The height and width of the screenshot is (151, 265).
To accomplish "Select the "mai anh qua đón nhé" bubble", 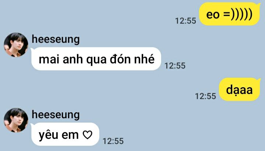I will [x=96, y=59].
